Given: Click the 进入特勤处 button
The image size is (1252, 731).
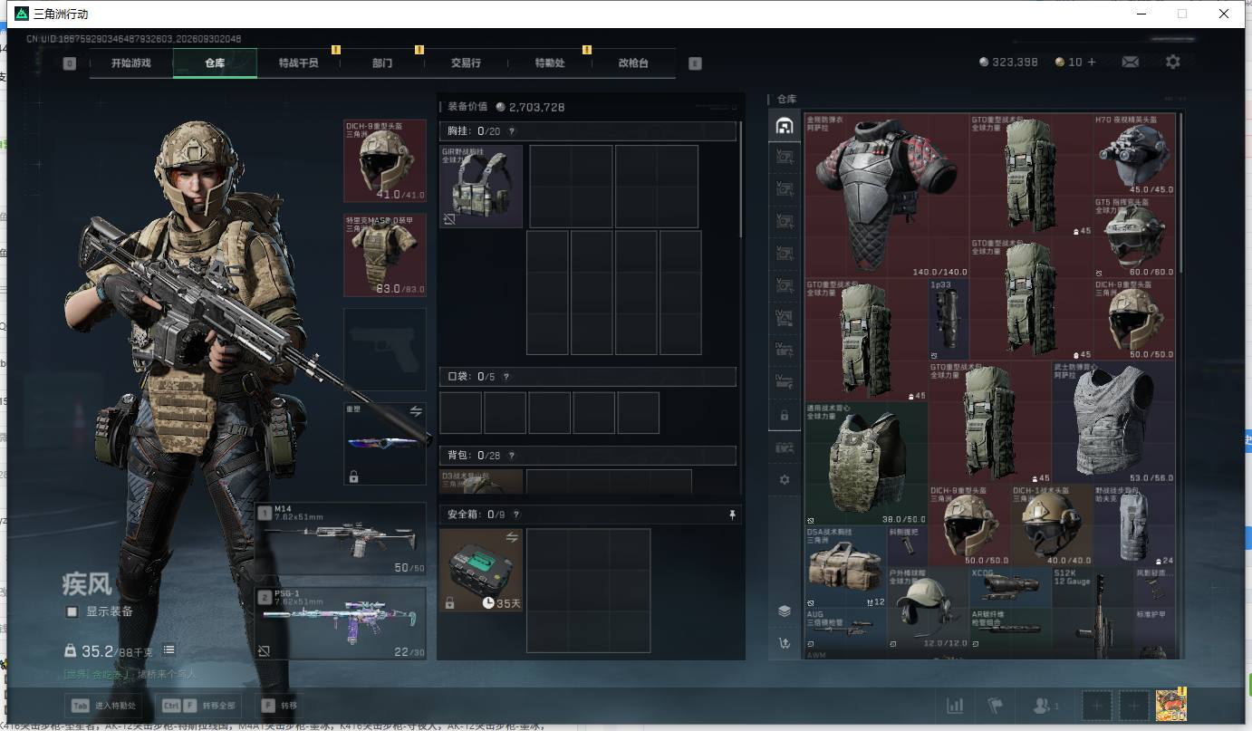Looking at the screenshot, I should 104,706.
